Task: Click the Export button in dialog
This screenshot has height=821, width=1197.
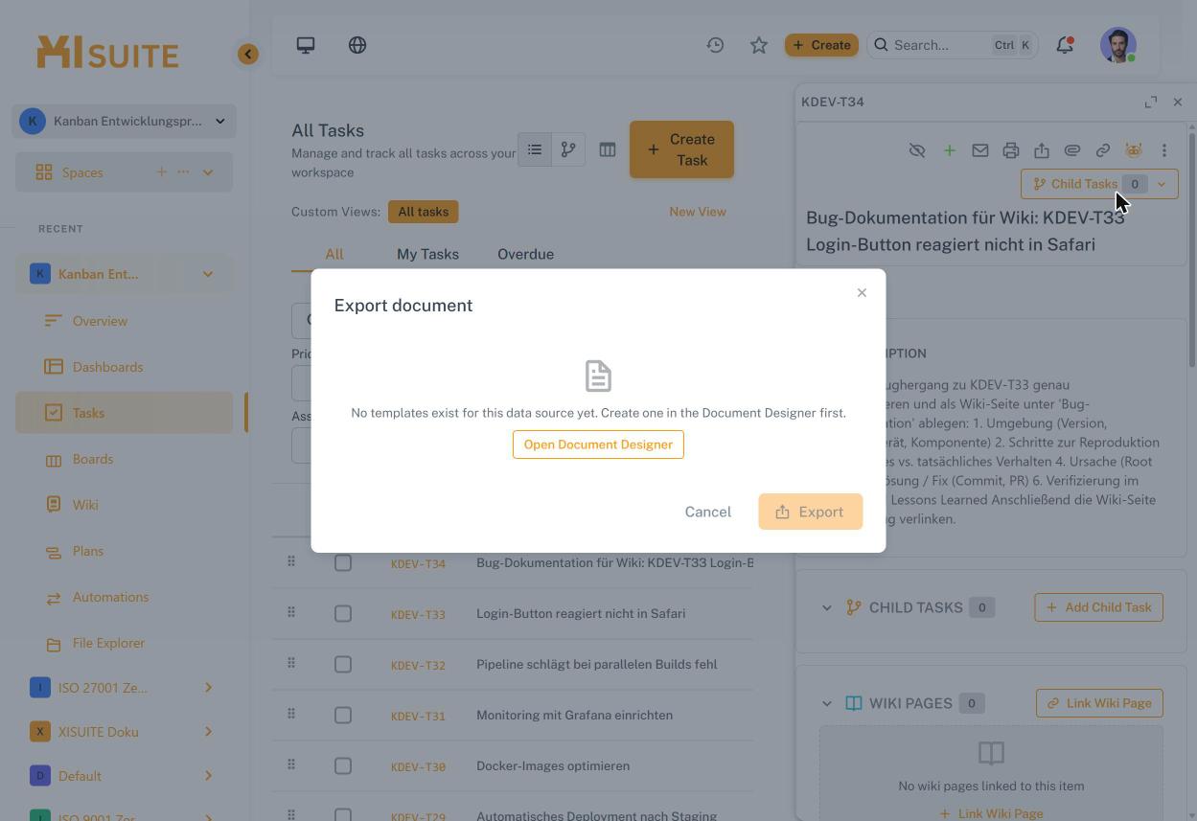Action: coord(810,512)
